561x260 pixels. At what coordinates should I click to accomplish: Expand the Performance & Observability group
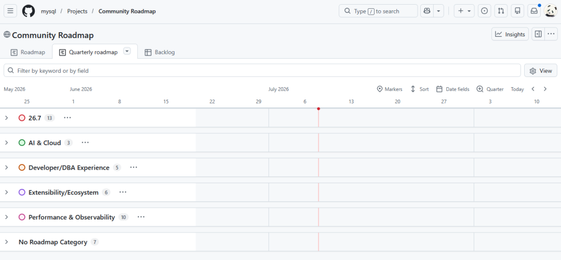[x=6, y=217]
